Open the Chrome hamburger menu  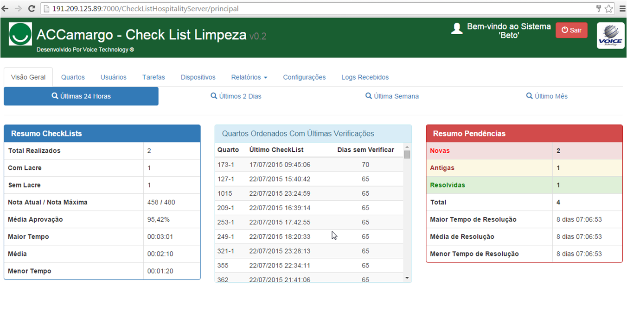pyautogui.click(x=622, y=9)
